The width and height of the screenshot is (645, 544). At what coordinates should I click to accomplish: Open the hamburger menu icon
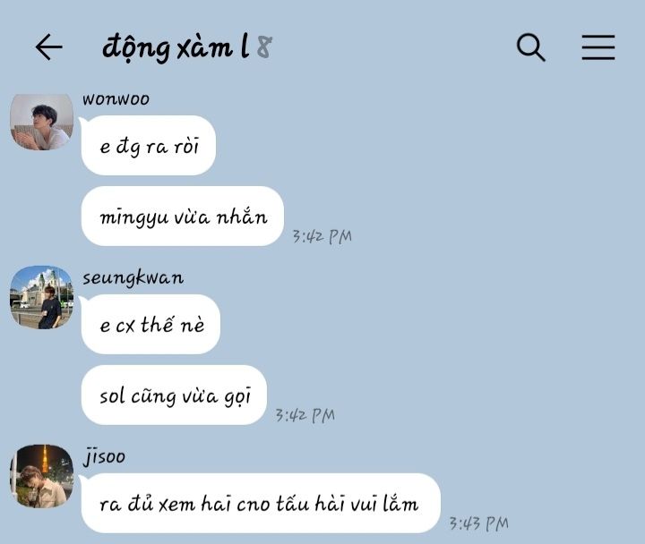[x=598, y=47]
